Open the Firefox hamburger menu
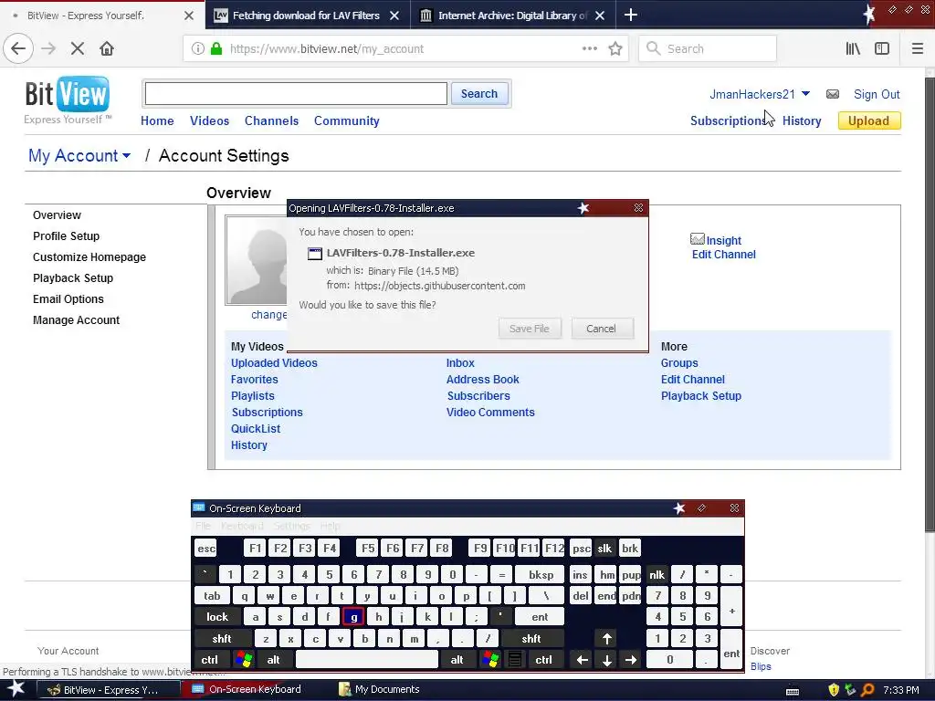935x701 pixels. pos(918,49)
